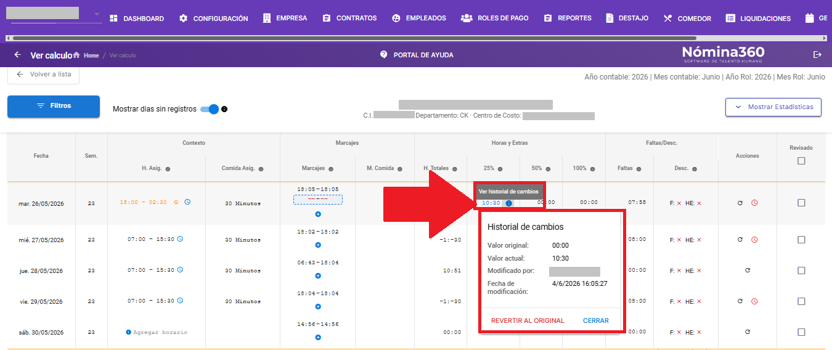Open the Portal de Ayuda link
Viewport: 832px width, 350px height.
pyautogui.click(x=417, y=55)
